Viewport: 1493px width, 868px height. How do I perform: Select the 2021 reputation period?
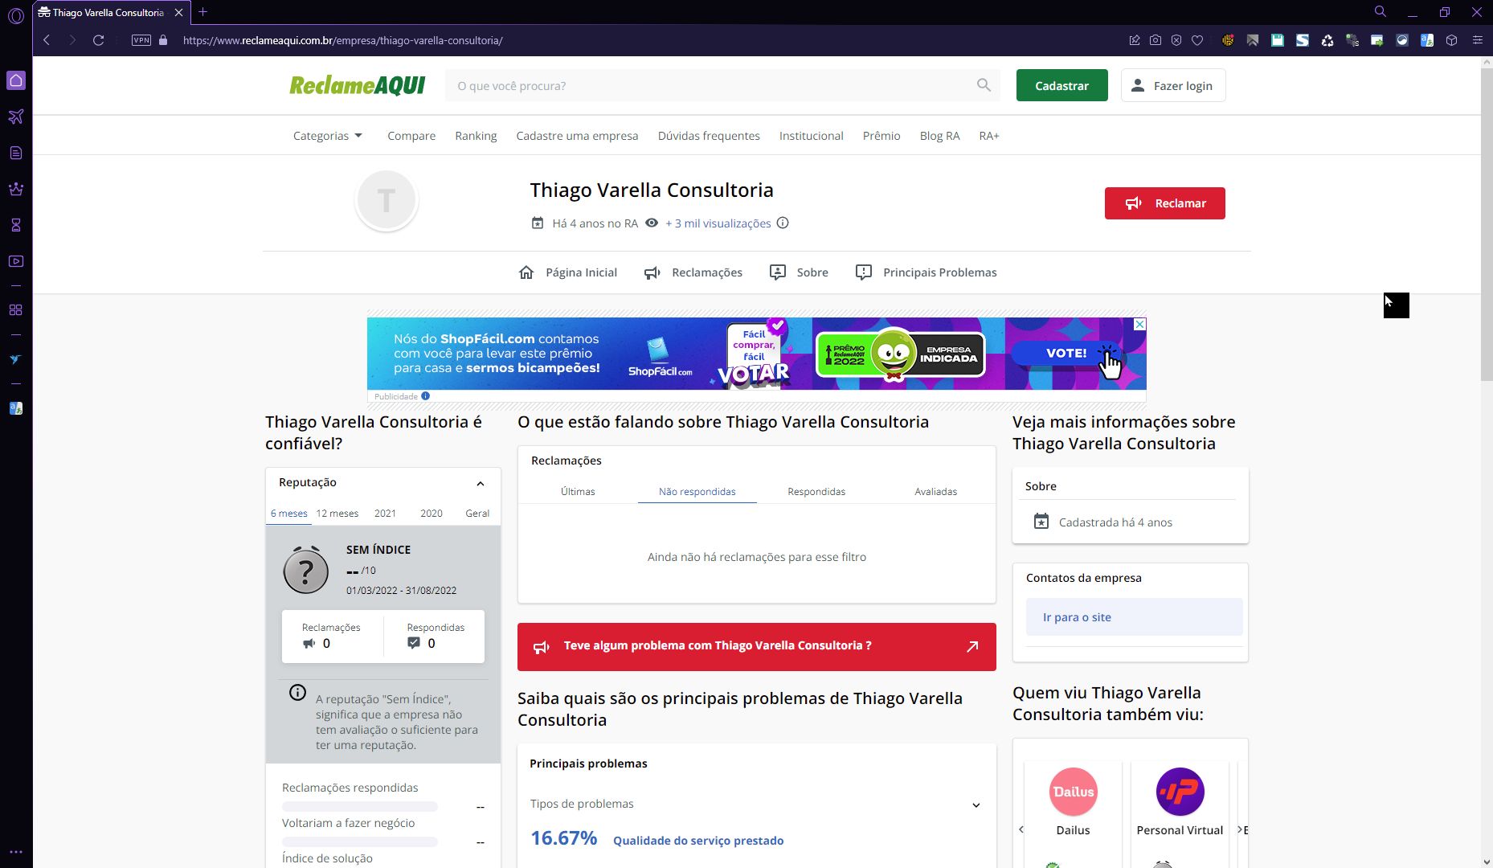385,513
